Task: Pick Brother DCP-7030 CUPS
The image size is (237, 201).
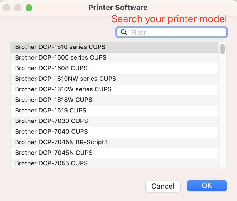Action: [x=51, y=121]
